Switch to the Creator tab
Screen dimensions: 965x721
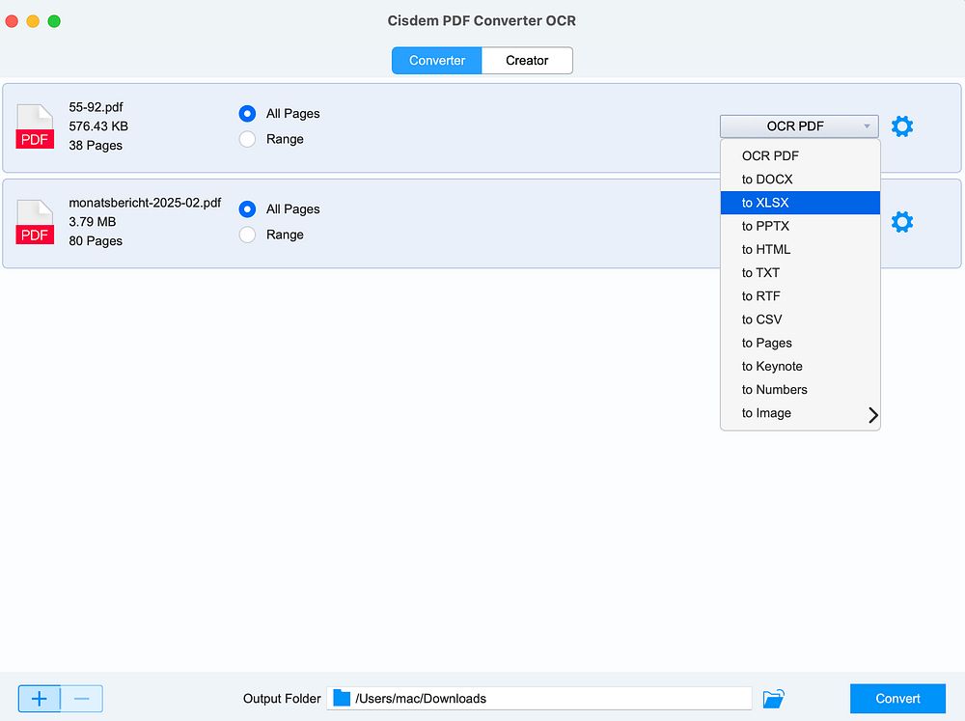(x=527, y=61)
